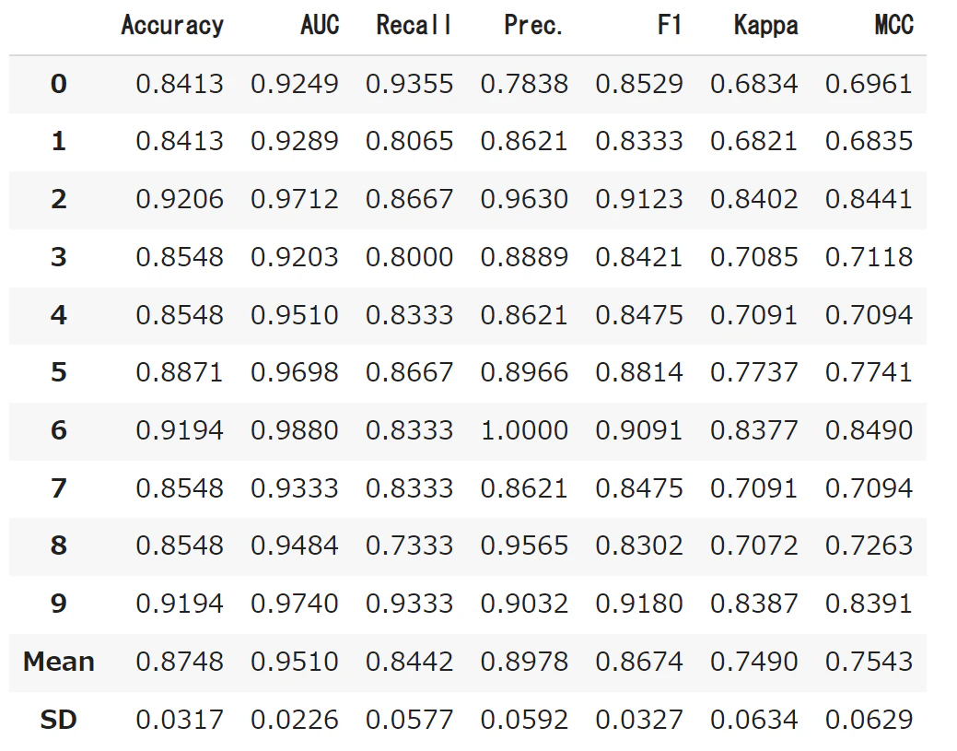This screenshot has height=751, width=957.
Task: Click Recall value 0.8065
Action: (x=410, y=142)
